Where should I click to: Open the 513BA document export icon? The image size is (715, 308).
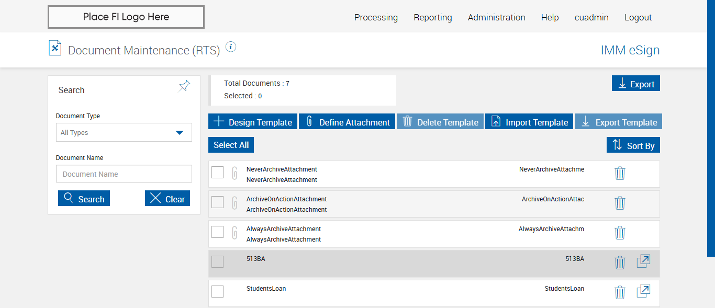pos(643,261)
